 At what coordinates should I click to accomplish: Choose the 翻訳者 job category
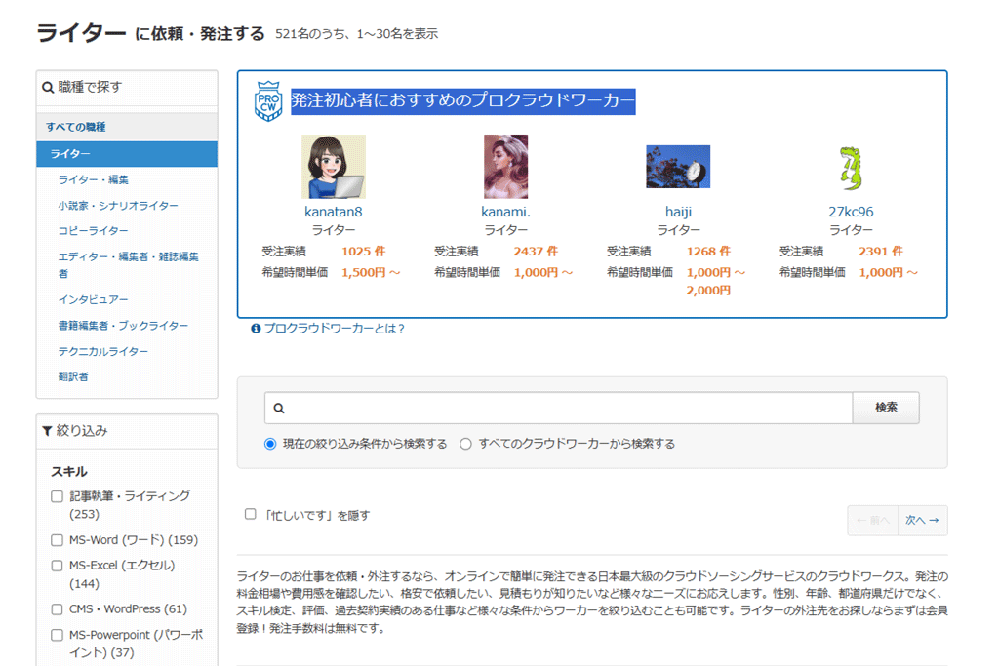[x=73, y=376]
